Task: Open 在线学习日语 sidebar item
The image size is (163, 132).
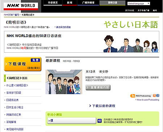Action: pyautogui.click(x=14, y=93)
